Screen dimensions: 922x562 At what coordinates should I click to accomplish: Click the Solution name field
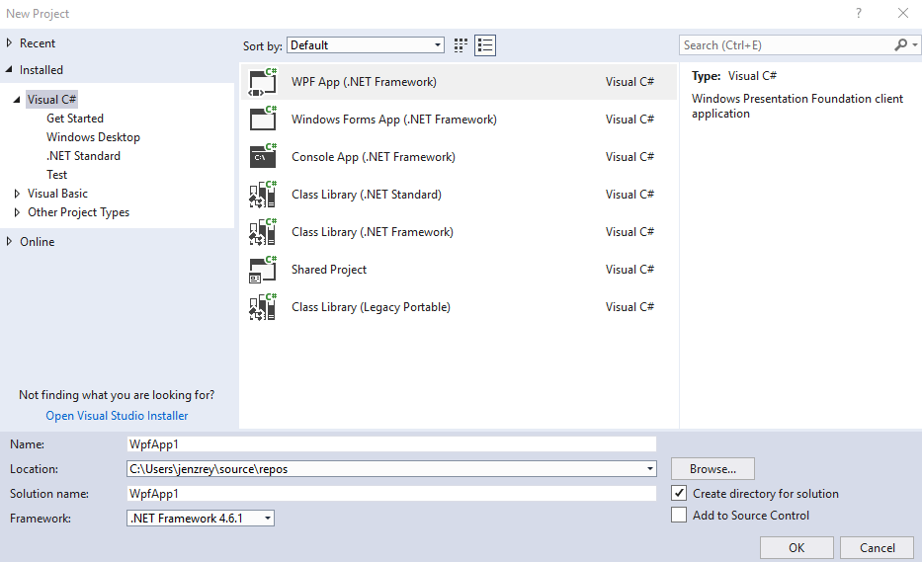391,494
